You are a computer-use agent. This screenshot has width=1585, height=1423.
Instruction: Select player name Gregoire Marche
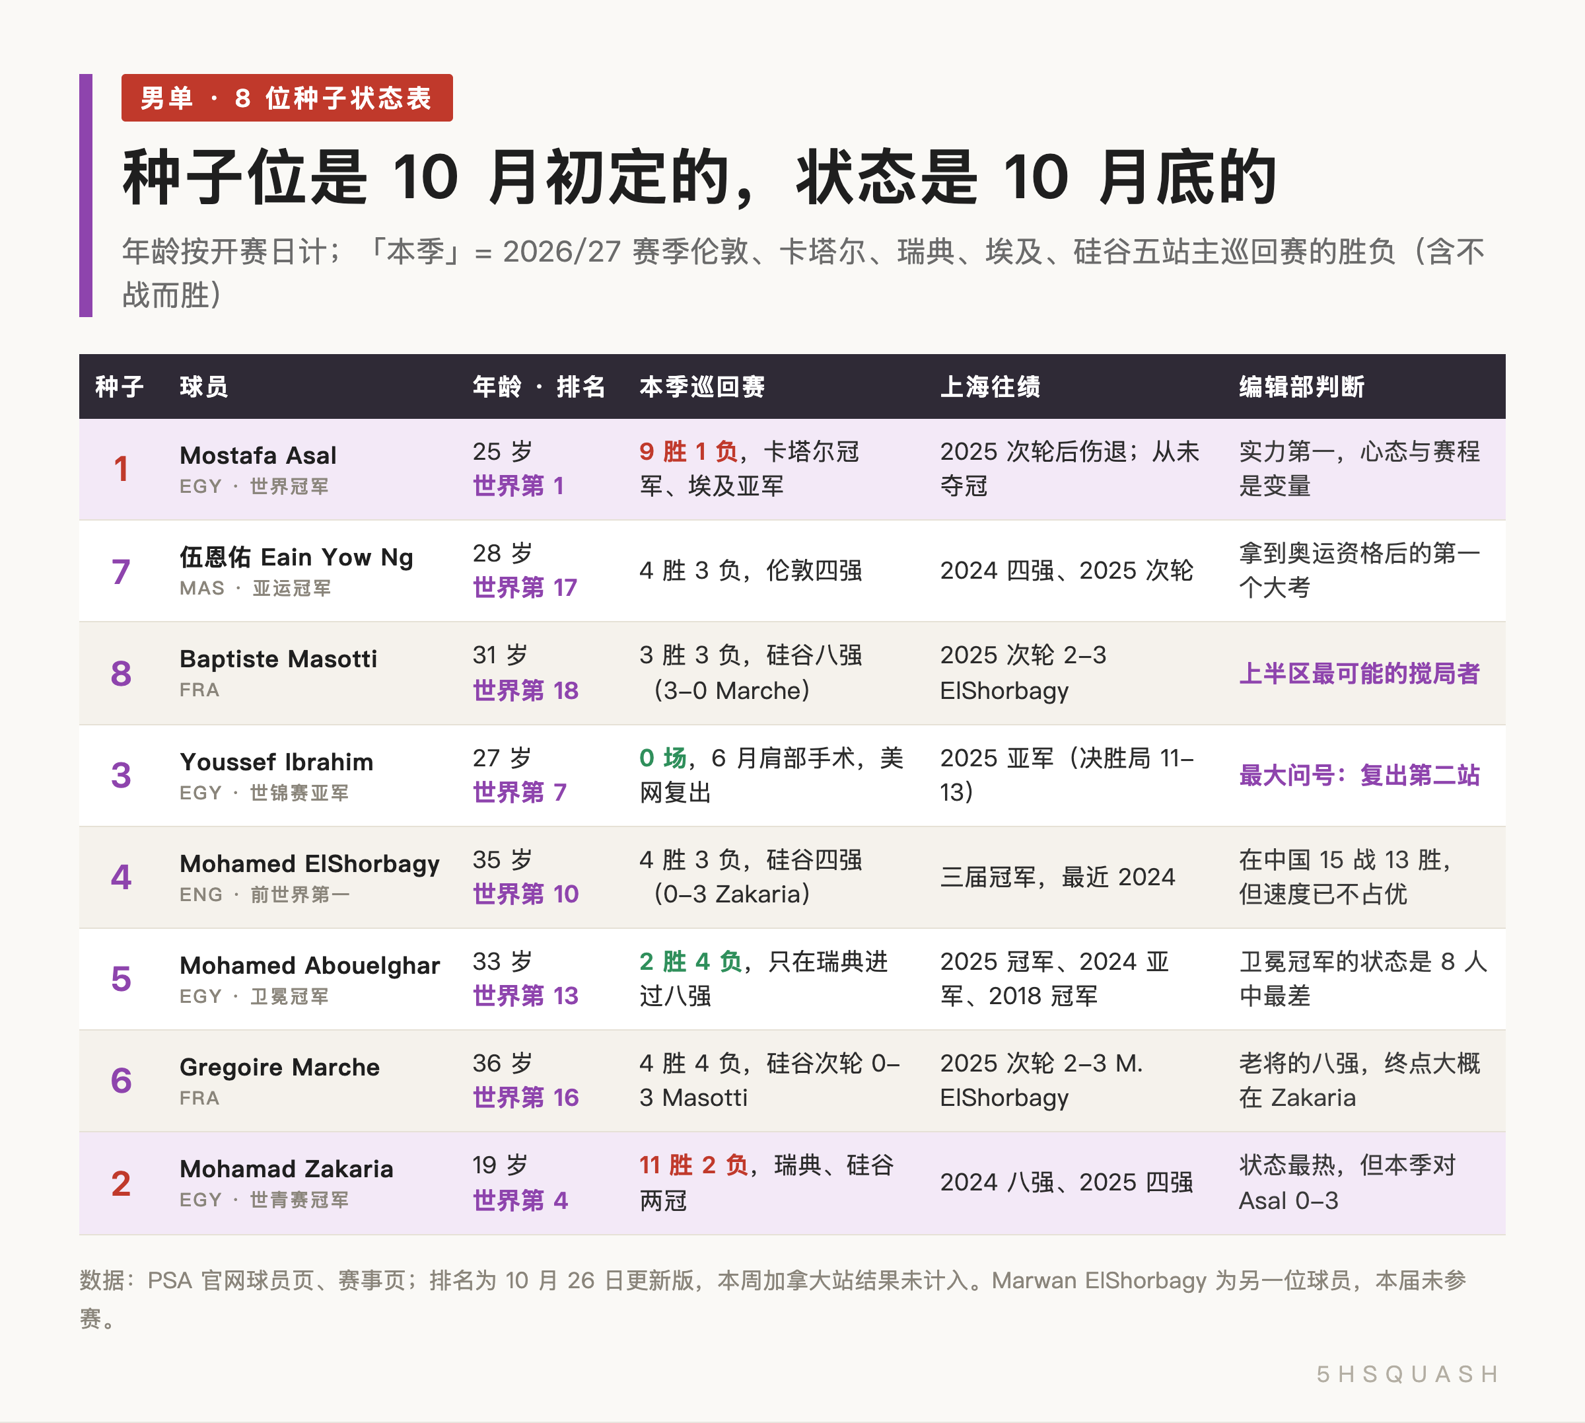pos(280,1066)
